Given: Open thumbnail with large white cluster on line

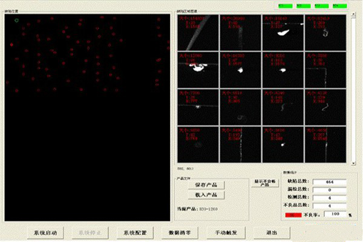Looking at the screenshot, I should click(198, 70).
